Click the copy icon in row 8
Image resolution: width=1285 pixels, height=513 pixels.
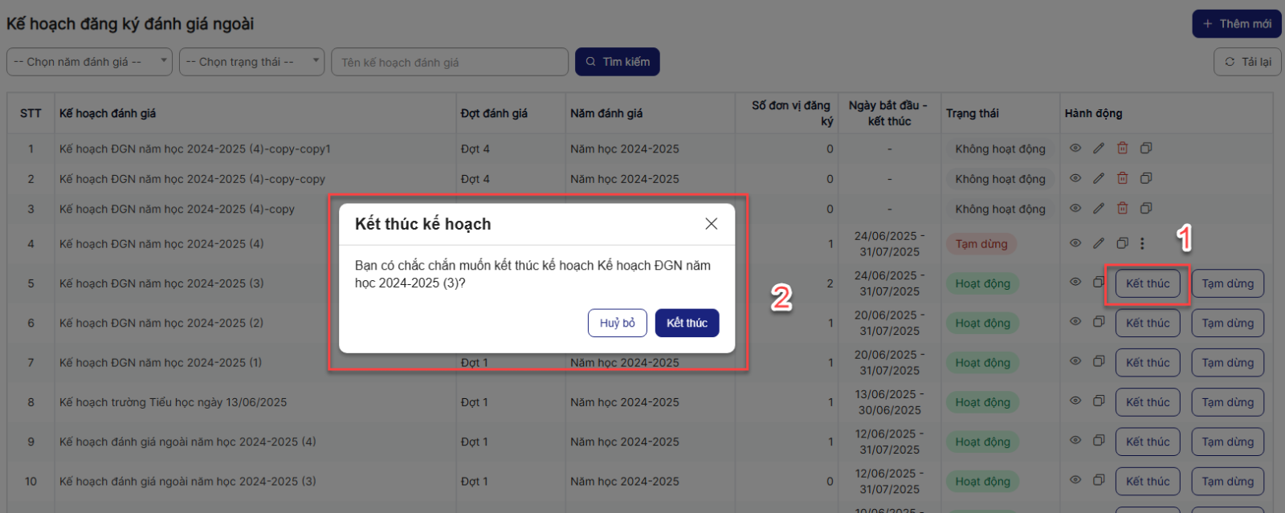[1099, 401]
